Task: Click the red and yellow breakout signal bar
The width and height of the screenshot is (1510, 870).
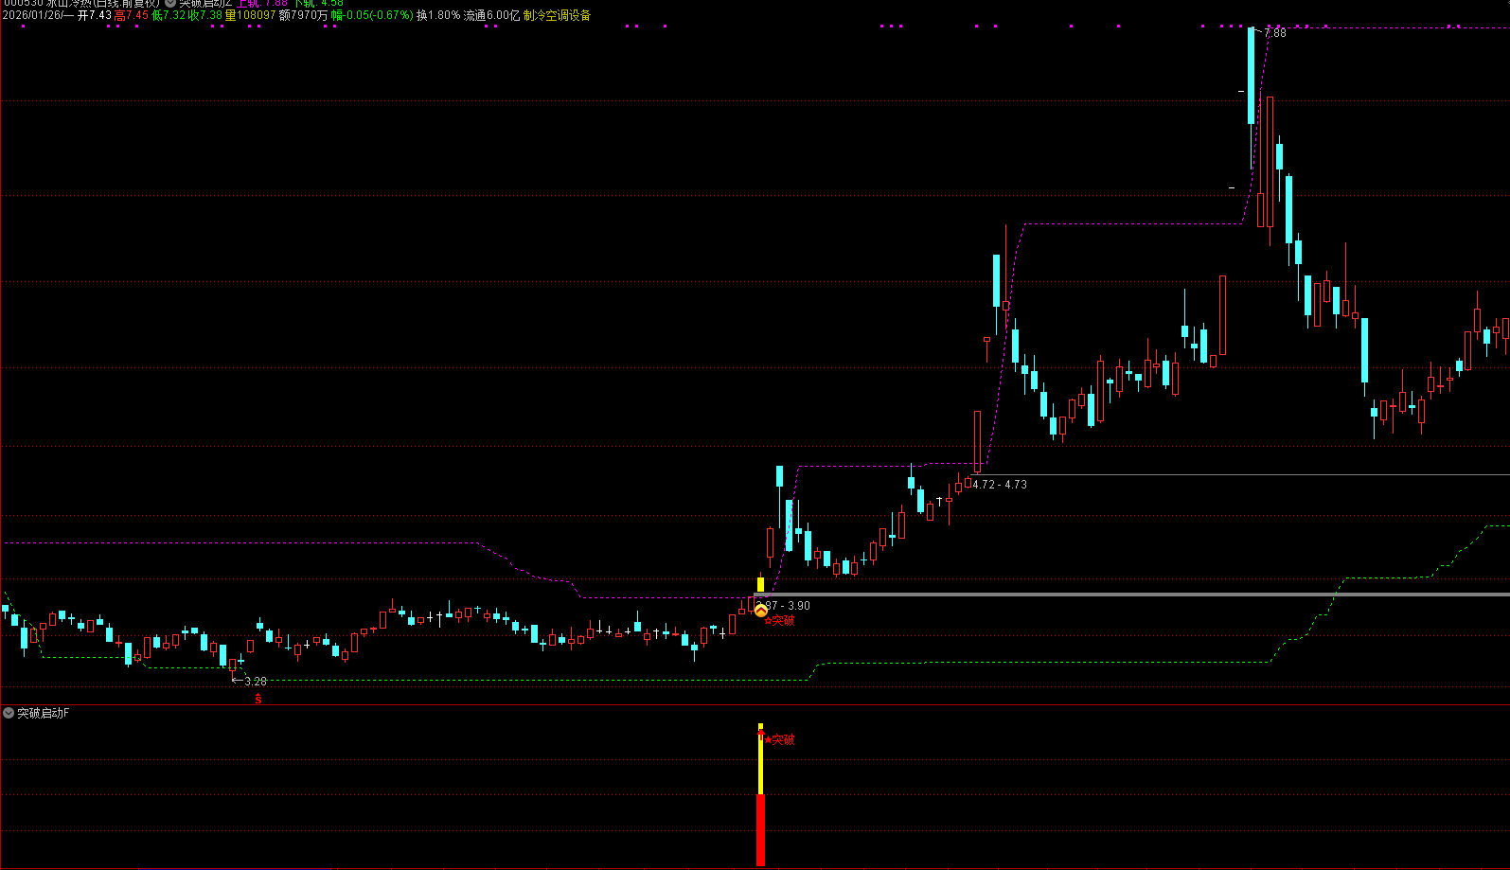Action: (760, 795)
